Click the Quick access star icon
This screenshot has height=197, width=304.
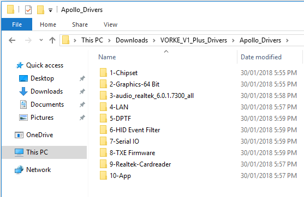(20, 65)
